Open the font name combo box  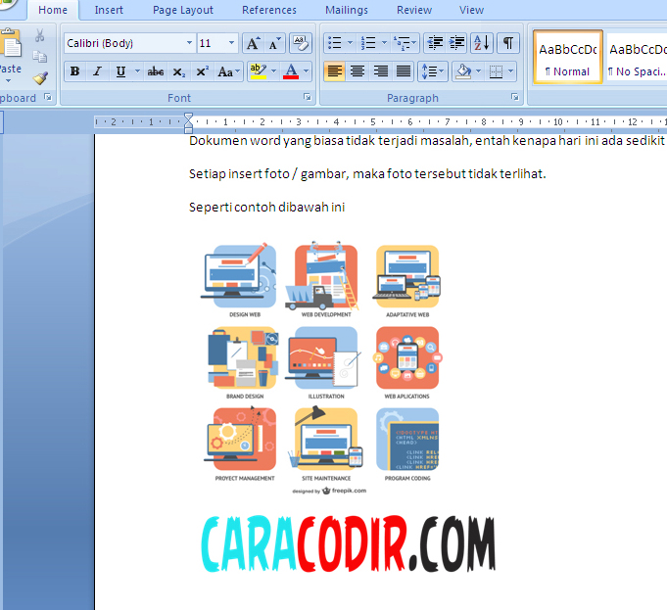(129, 43)
